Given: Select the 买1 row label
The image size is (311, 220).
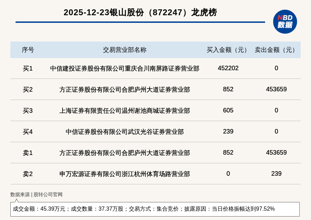Looking at the screenshot, I should click(x=28, y=68).
